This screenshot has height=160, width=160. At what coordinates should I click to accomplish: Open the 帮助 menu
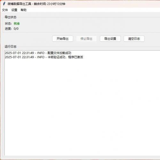pos(24,10)
